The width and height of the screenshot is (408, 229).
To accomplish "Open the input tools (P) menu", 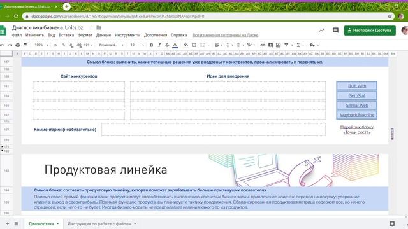I will [314, 45].
